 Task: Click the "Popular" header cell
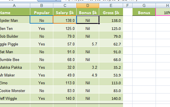41,12
